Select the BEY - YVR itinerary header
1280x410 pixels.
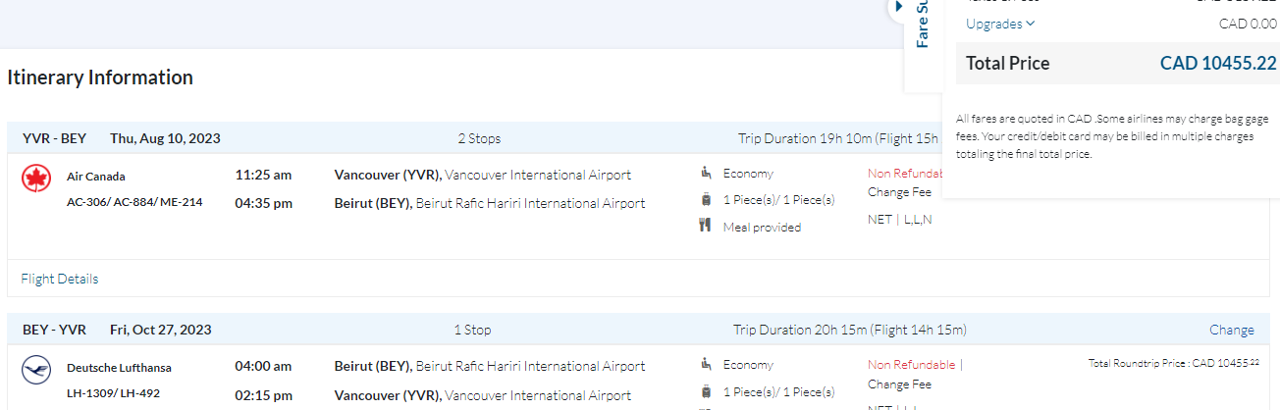click(54, 331)
